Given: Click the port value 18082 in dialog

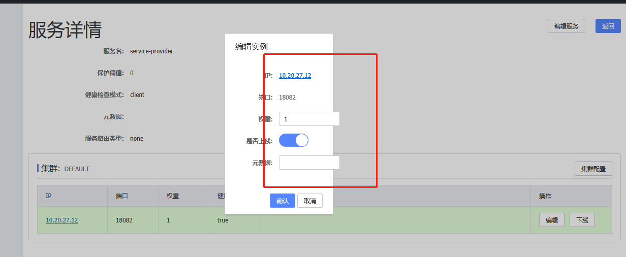Looking at the screenshot, I should pyautogui.click(x=287, y=97).
